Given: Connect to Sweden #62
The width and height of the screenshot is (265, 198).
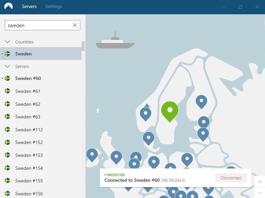Looking at the screenshot, I should 41,104.
